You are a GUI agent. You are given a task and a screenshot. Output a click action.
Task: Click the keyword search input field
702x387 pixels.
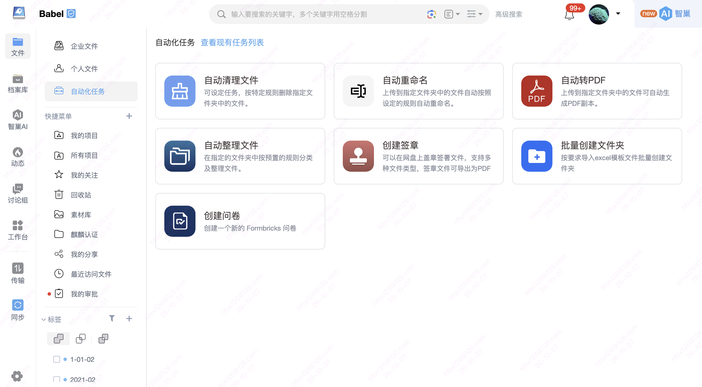pos(326,14)
